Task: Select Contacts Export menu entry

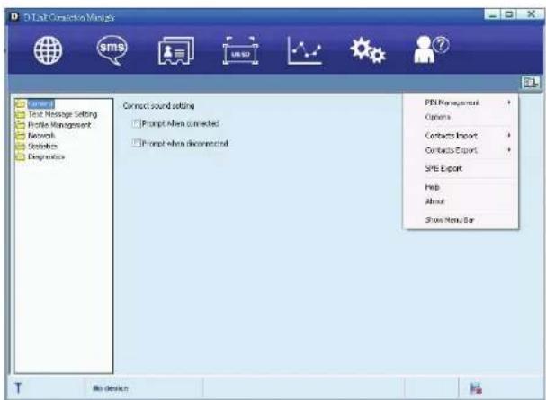Action: click(461, 150)
